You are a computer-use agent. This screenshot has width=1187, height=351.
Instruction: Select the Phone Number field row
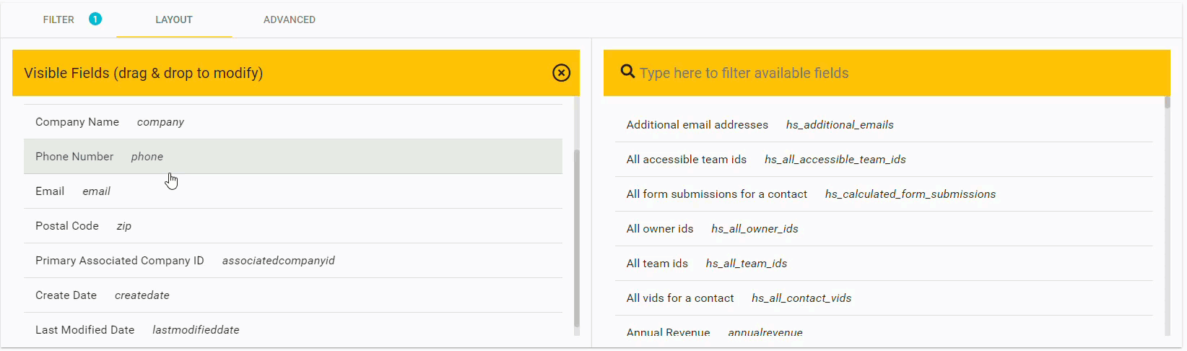coord(293,157)
